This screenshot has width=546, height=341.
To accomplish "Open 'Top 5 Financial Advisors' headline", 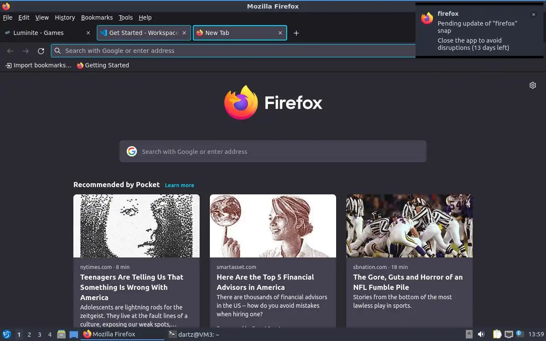I will click(265, 282).
